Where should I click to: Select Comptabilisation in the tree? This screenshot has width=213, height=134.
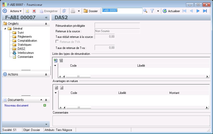[x=27, y=41]
